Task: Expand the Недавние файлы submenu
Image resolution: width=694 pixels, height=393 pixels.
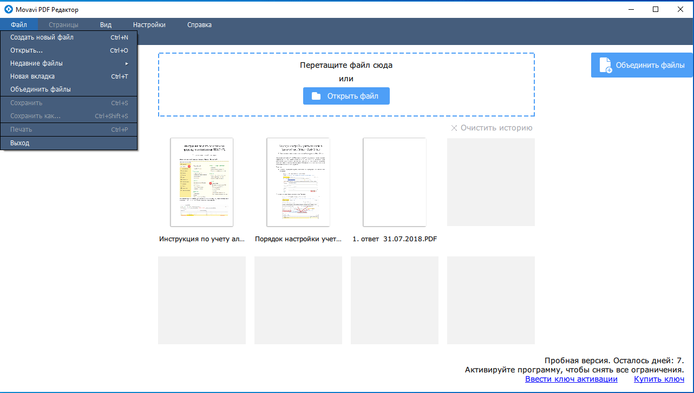Action: pyautogui.click(x=69, y=63)
